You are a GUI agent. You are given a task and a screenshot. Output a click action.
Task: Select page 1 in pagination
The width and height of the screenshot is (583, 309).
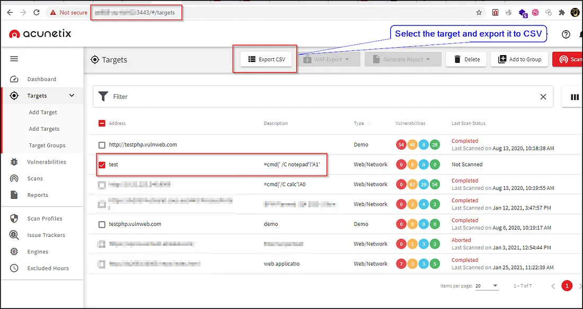pyautogui.click(x=567, y=286)
